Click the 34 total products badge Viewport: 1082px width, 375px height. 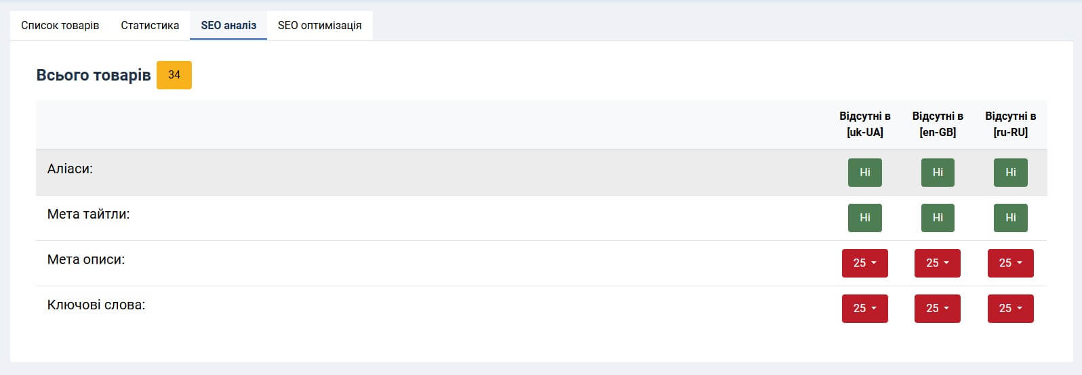(174, 74)
